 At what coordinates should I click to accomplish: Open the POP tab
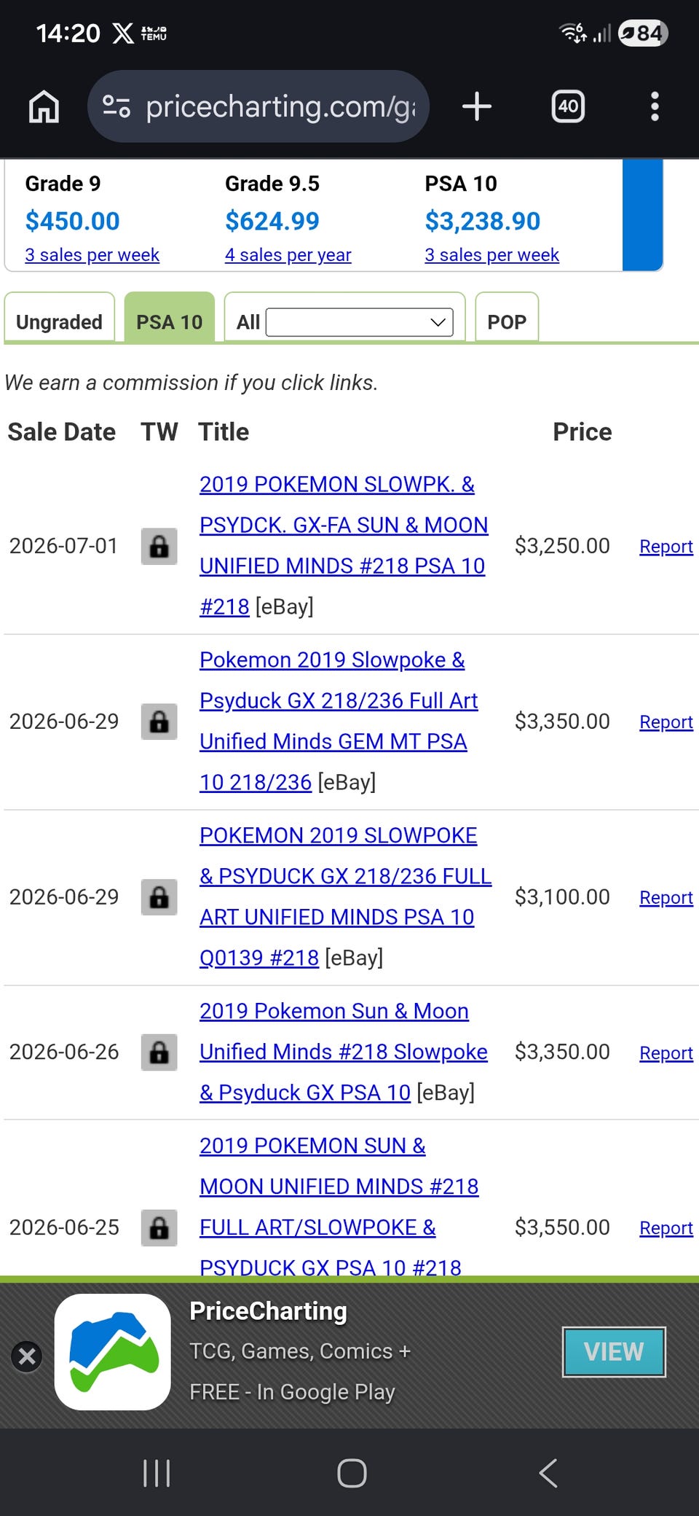(507, 318)
